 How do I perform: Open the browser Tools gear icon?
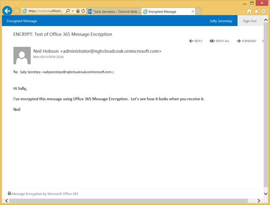pyautogui.click(x=263, y=11)
